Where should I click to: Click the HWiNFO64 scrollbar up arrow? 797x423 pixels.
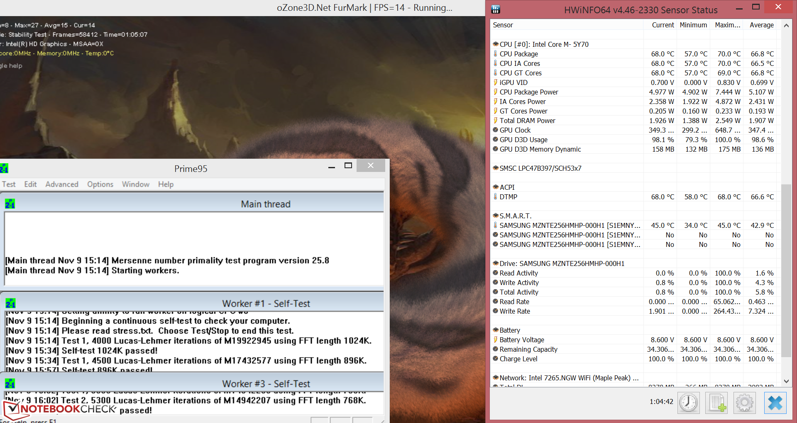pyautogui.click(x=786, y=25)
